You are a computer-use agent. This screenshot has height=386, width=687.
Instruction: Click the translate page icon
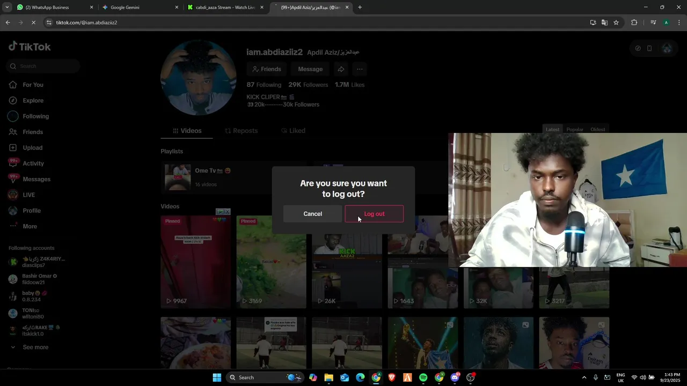604,23
